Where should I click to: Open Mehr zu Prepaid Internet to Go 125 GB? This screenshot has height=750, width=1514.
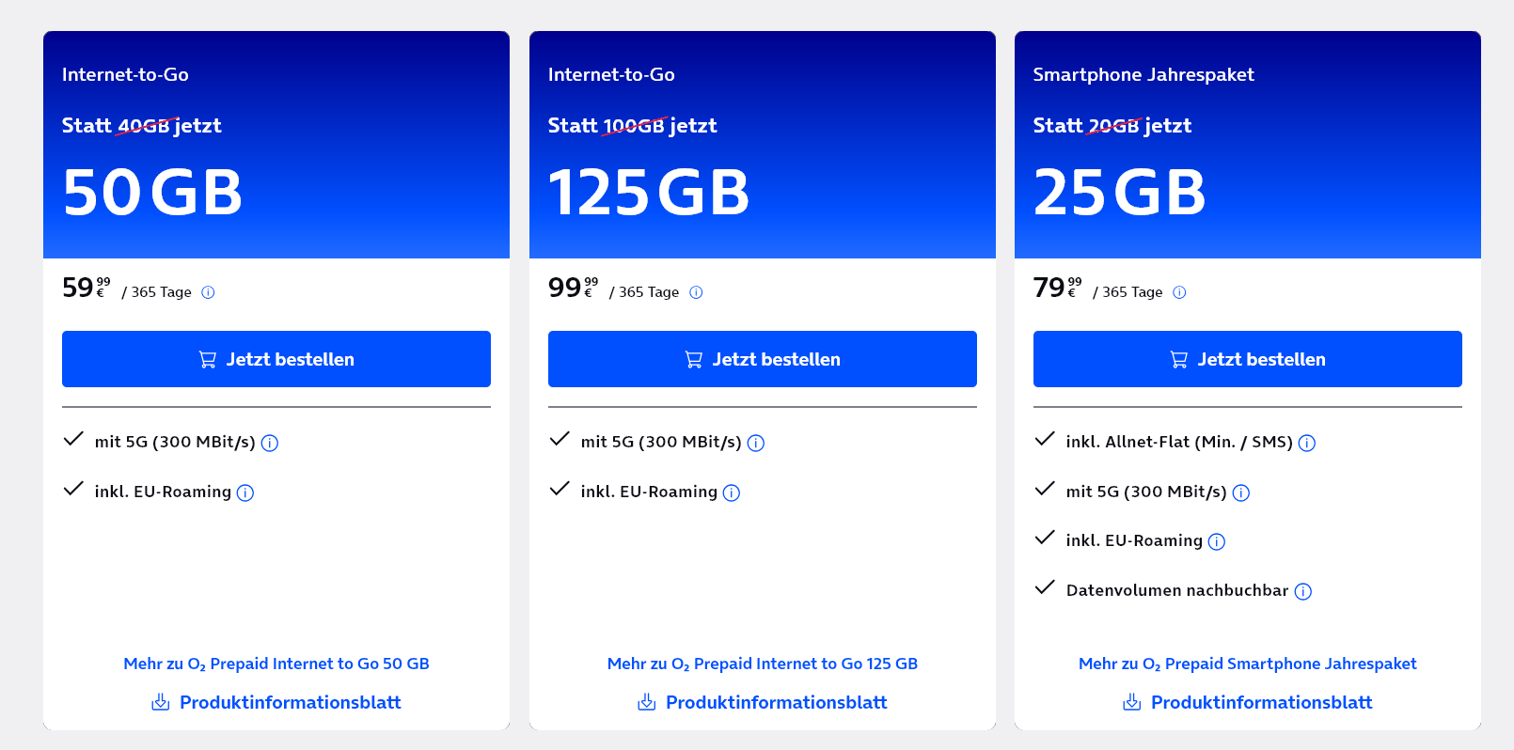(763, 664)
